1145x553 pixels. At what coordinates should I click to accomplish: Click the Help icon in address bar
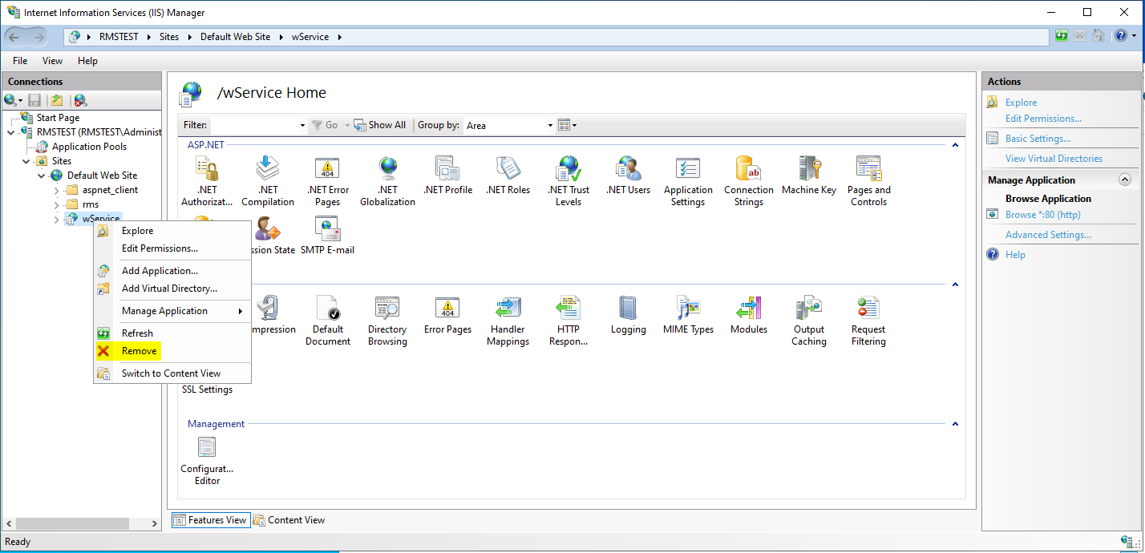pyautogui.click(x=1120, y=36)
